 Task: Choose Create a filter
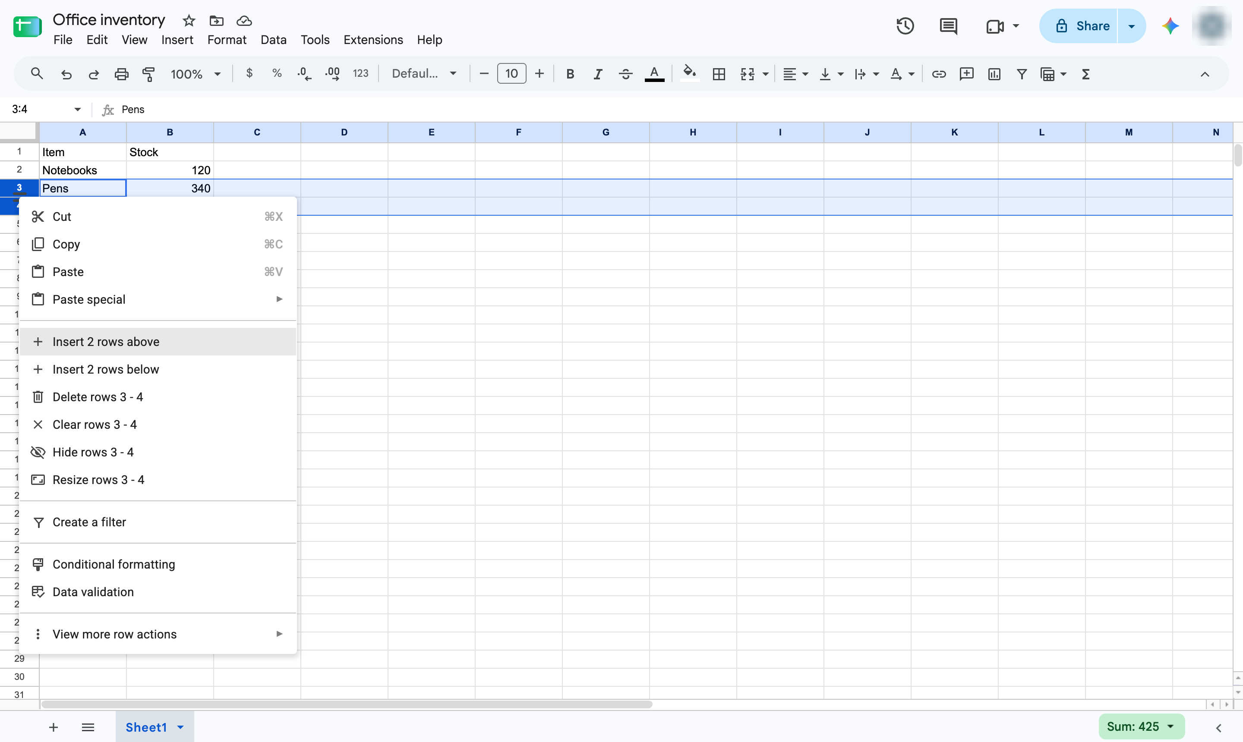(158, 522)
